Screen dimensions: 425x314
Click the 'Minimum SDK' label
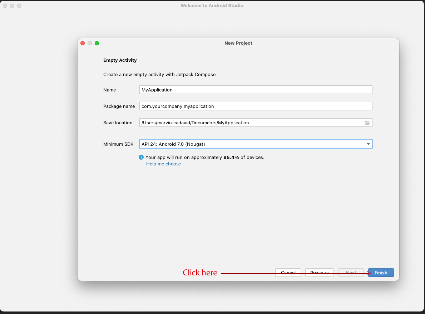pyautogui.click(x=118, y=144)
